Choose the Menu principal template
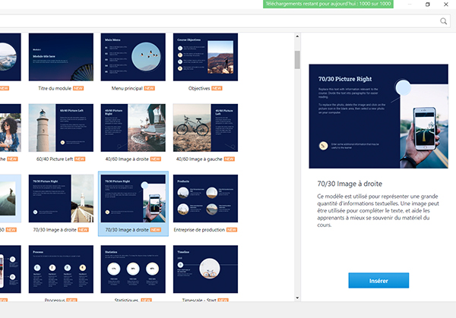This screenshot has height=318, width=456. 133,57
